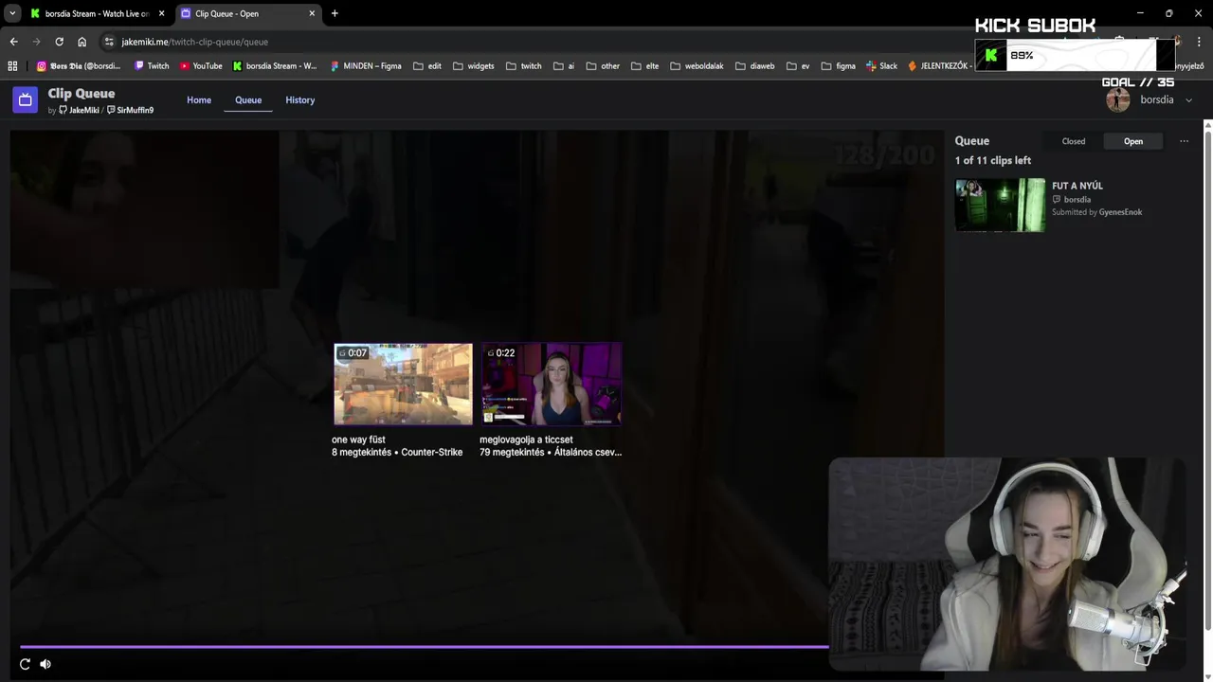Open the queue three-dots options menu
This screenshot has height=682, width=1213.
1184,141
